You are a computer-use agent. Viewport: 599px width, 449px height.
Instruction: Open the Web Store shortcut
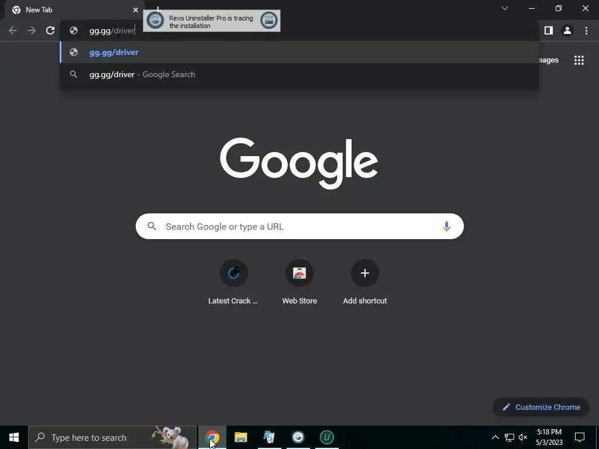point(299,282)
